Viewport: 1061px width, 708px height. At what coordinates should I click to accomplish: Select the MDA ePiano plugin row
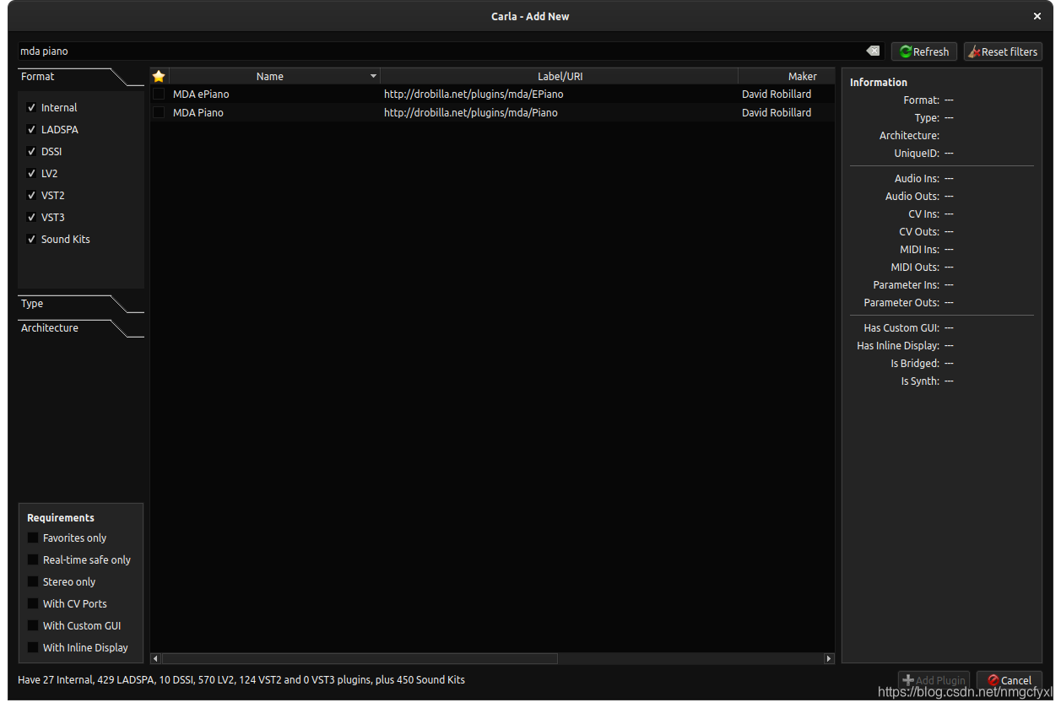(492, 95)
